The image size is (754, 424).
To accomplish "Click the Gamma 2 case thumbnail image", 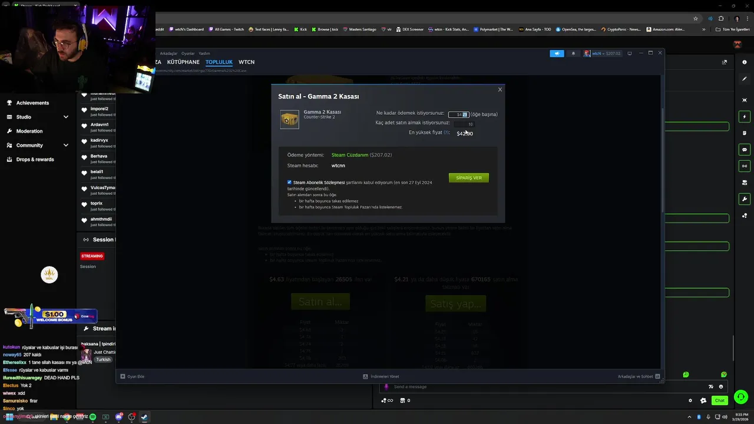I will (289, 119).
